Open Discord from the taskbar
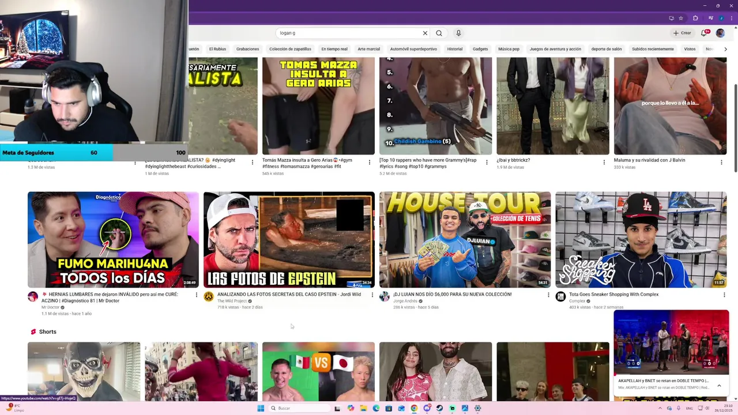738x415 pixels. point(427,408)
